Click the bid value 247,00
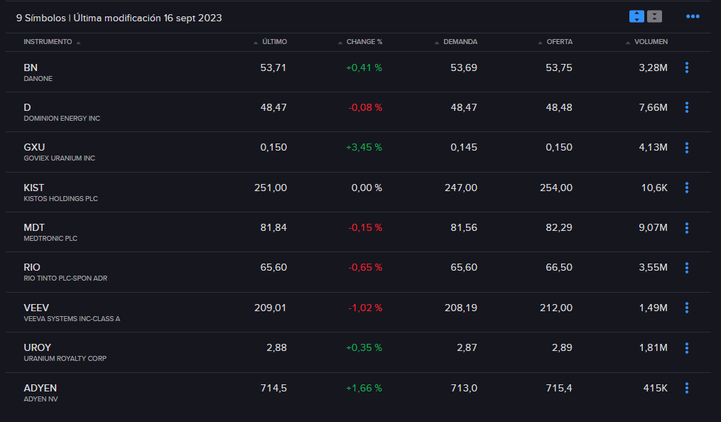This screenshot has width=721, height=422. tap(461, 188)
